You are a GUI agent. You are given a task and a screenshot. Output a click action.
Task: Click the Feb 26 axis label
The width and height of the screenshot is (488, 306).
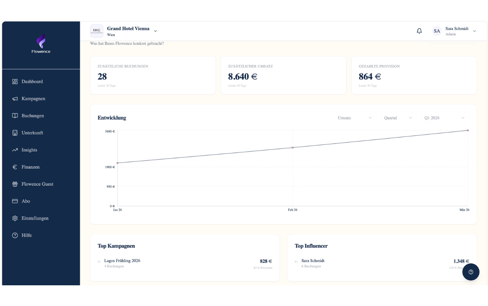click(293, 210)
